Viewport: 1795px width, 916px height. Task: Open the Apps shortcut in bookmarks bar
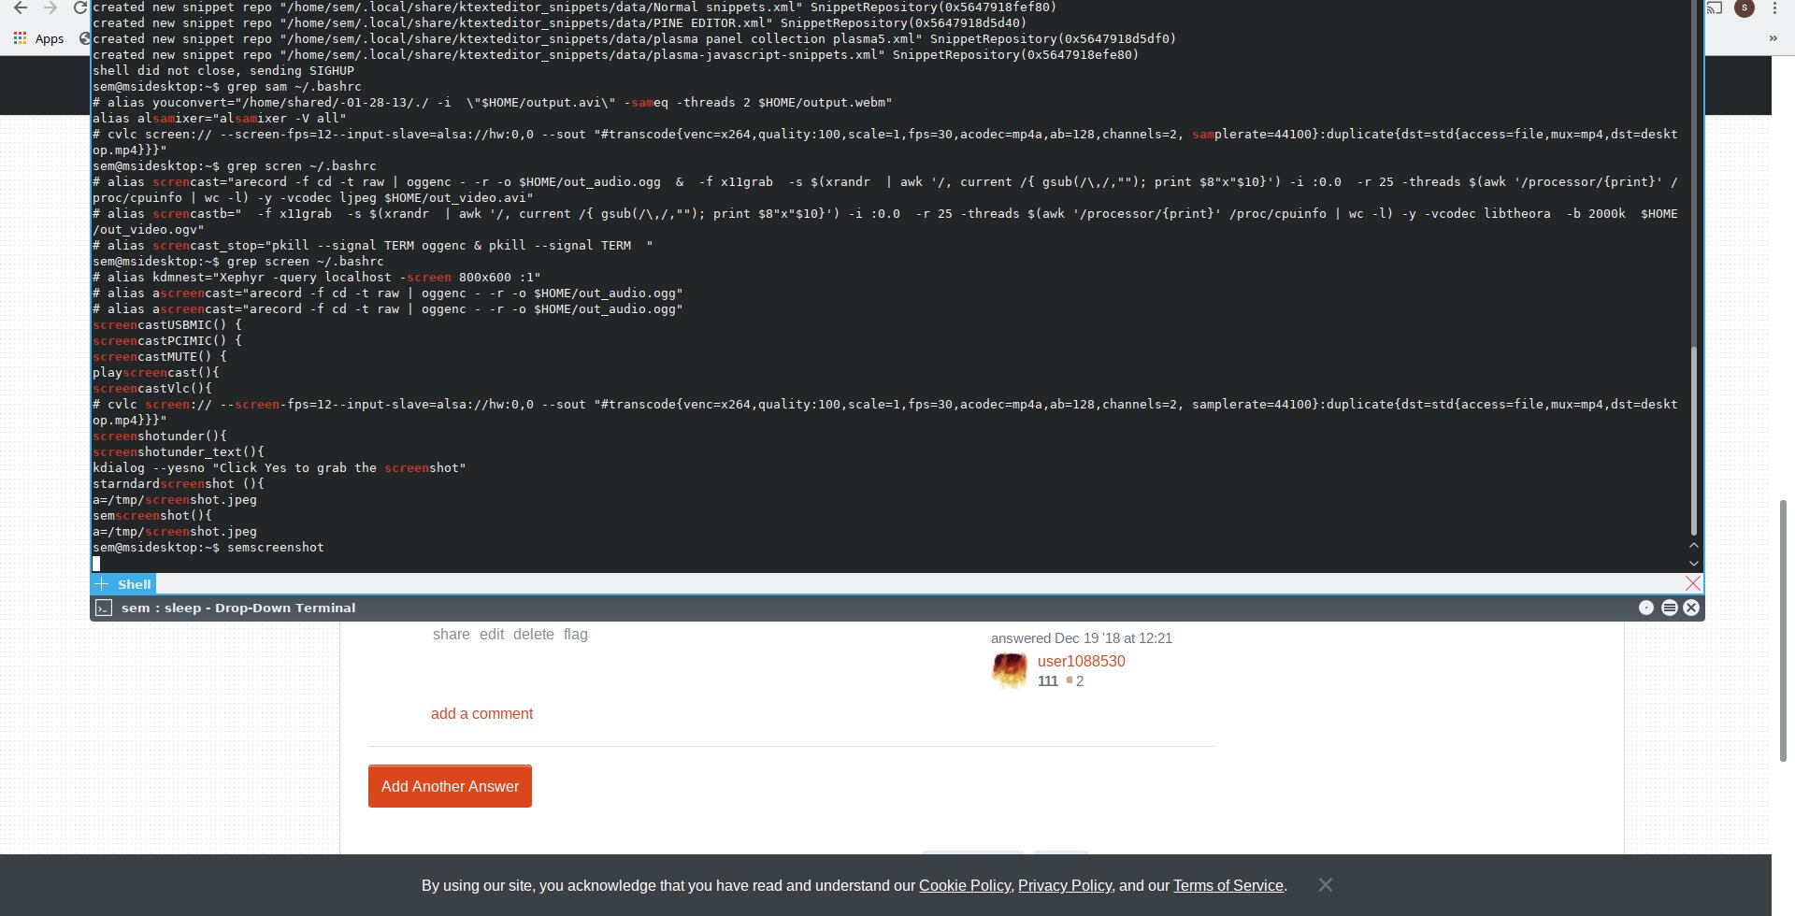point(38,38)
